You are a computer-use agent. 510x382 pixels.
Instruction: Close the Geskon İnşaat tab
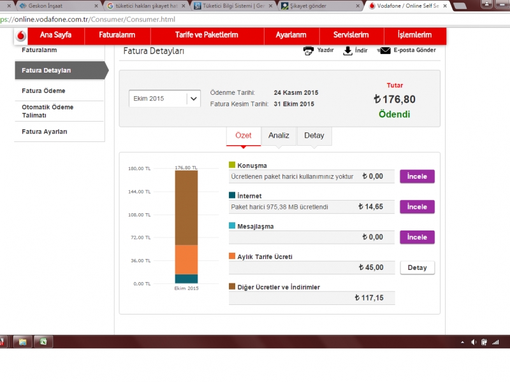tap(96, 6)
